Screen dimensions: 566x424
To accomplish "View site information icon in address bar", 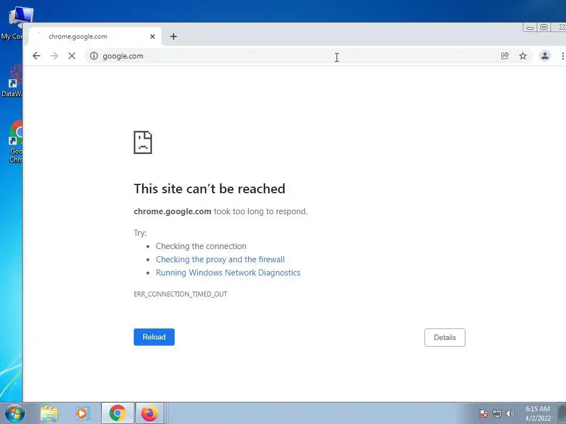I will [x=94, y=56].
